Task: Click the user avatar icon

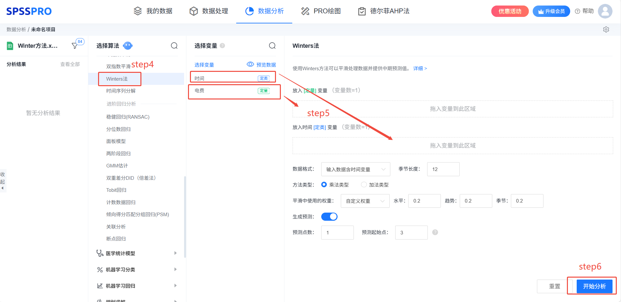Action: 605,11
